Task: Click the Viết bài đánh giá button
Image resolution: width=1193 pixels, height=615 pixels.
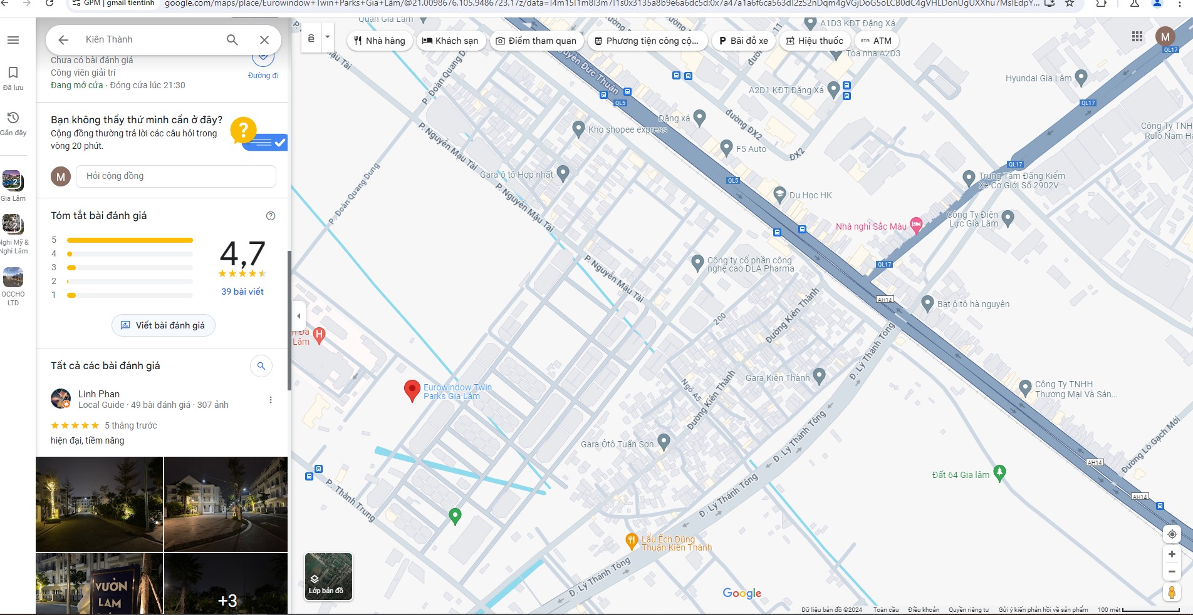Action: coord(164,325)
